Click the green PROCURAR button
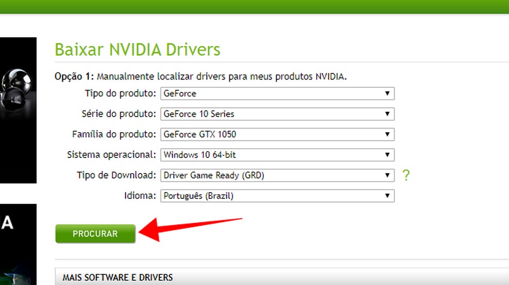Image resolution: width=509 pixels, height=285 pixels. click(95, 233)
